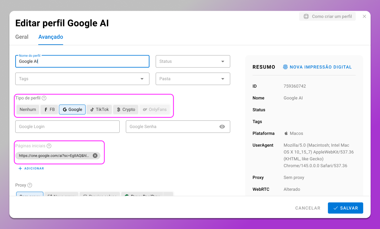380x229 pixels.
Task: Select the Nenhum profile type
Action: coord(28,109)
